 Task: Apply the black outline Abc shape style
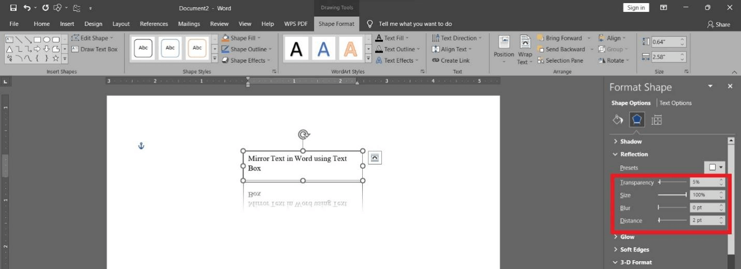144,48
